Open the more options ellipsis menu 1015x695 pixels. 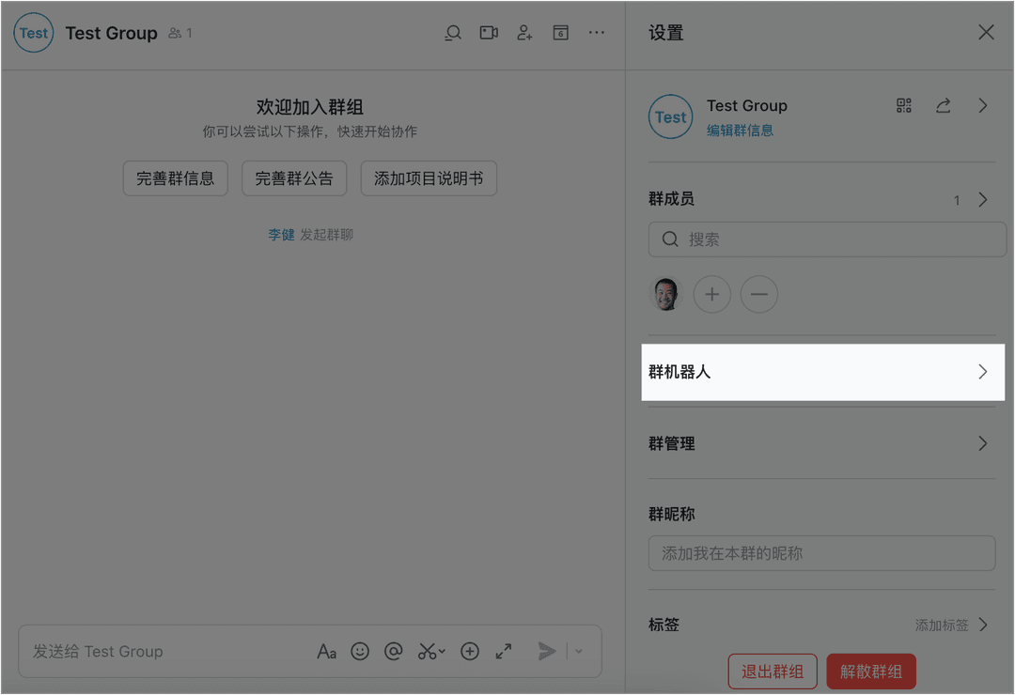click(596, 32)
